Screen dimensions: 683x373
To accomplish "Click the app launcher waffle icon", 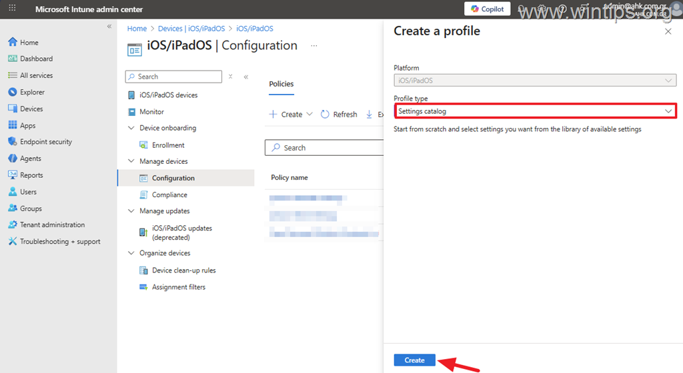I will click(12, 9).
